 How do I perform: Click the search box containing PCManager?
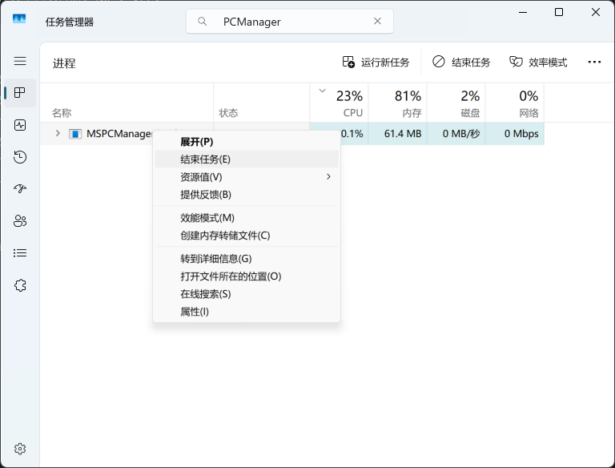[x=289, y=22]
